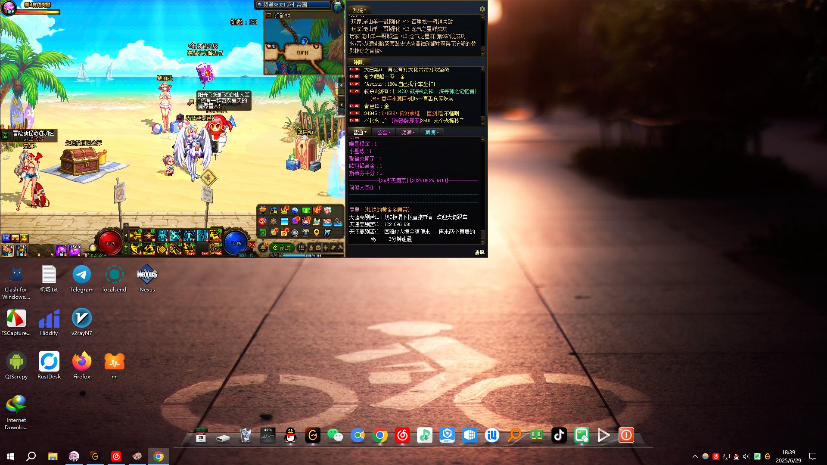Open 冒险新程奇迹加速 event banner

point(29,136)
